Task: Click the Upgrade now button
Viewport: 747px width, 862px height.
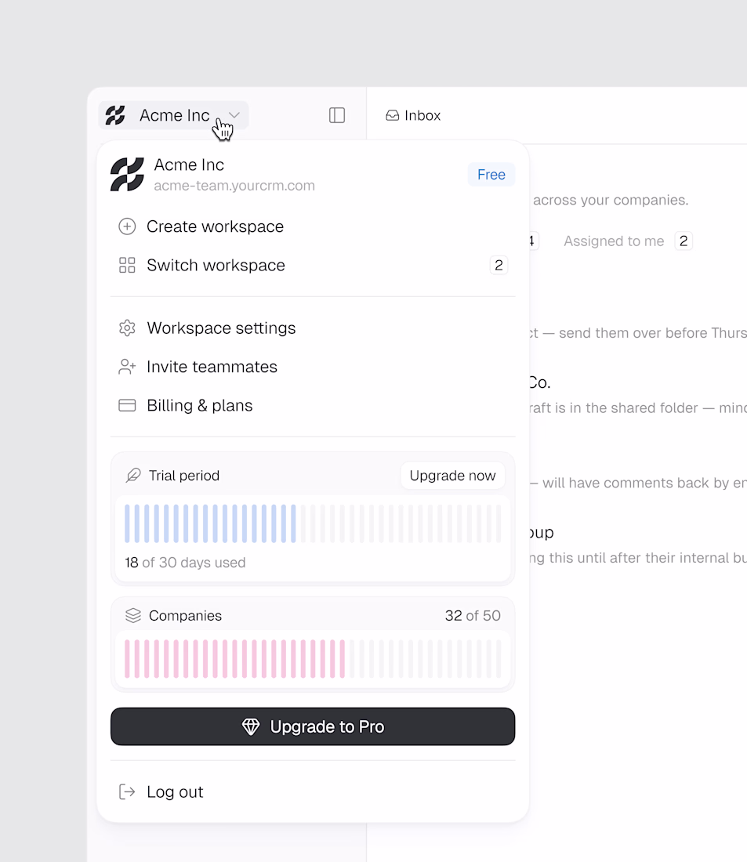Action: (x=453, y=476)
